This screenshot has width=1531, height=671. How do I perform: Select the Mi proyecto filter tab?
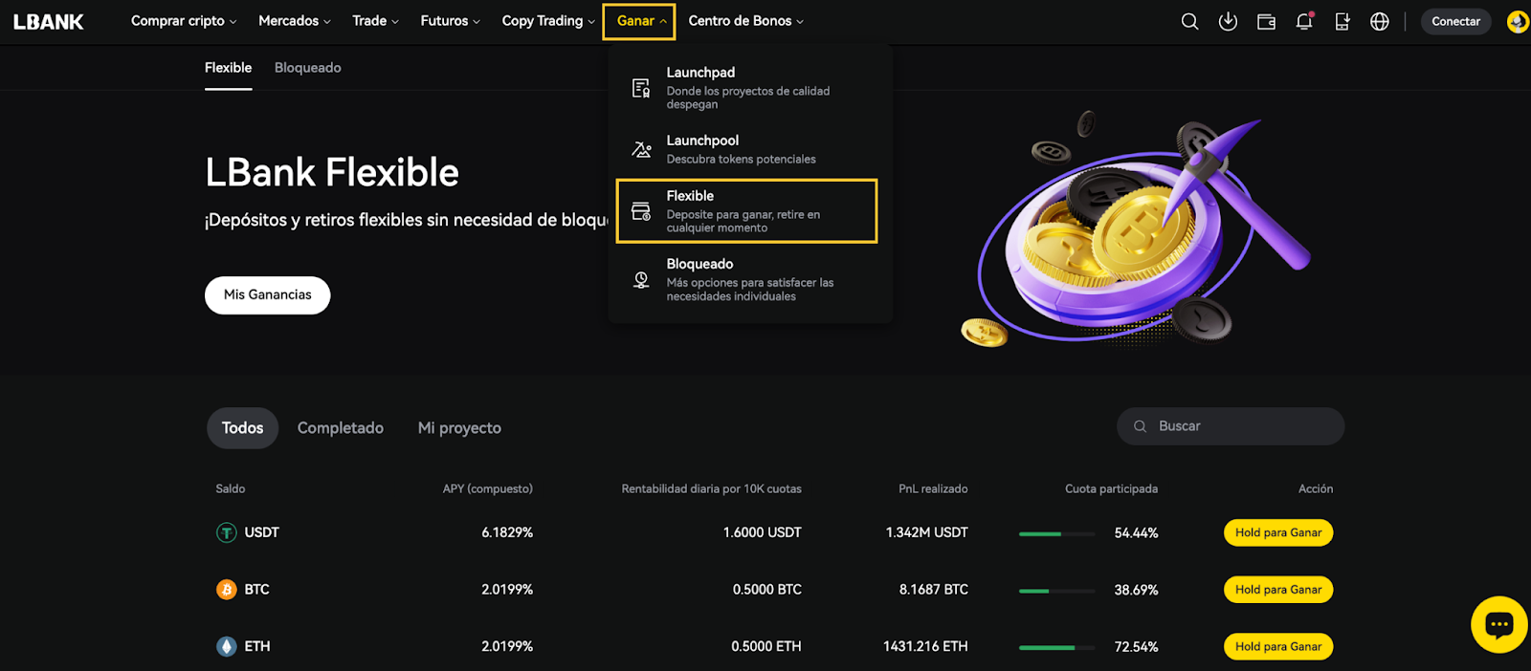pos(459,428)
